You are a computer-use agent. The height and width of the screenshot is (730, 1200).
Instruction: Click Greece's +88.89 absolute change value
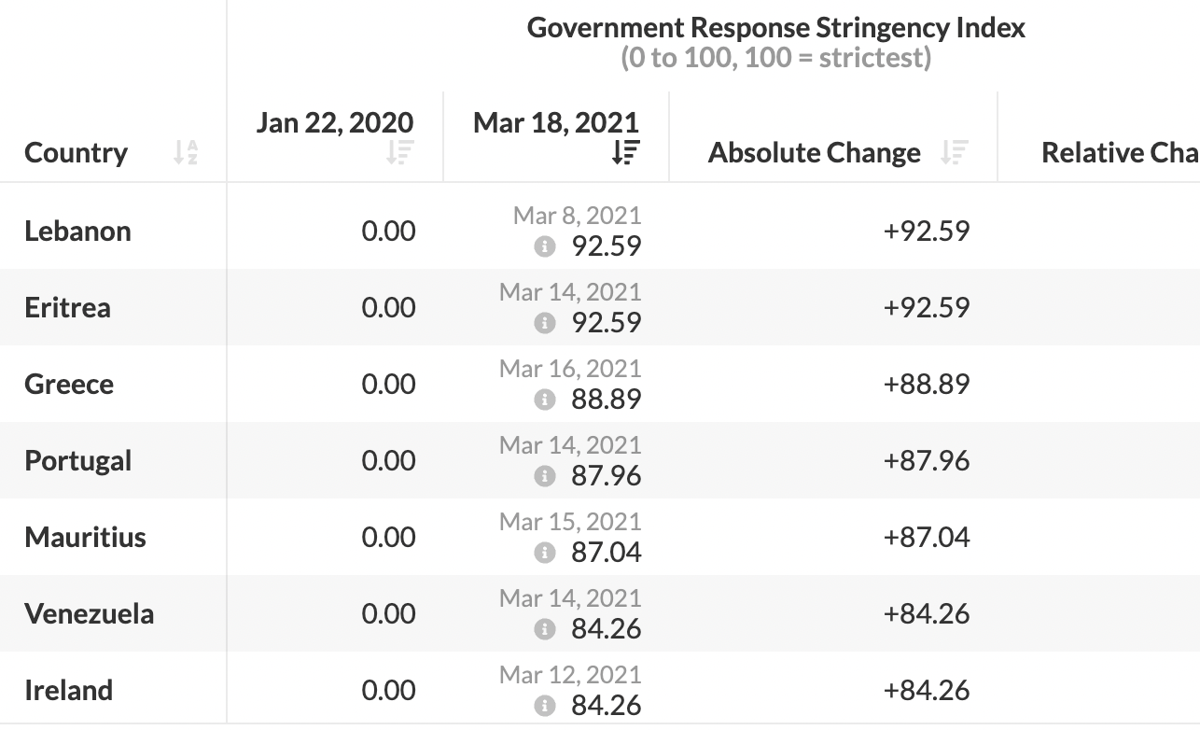[927, 384]
